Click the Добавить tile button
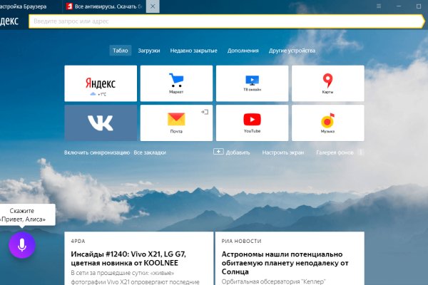Screen dimensions: 428x285 [231, 152]
